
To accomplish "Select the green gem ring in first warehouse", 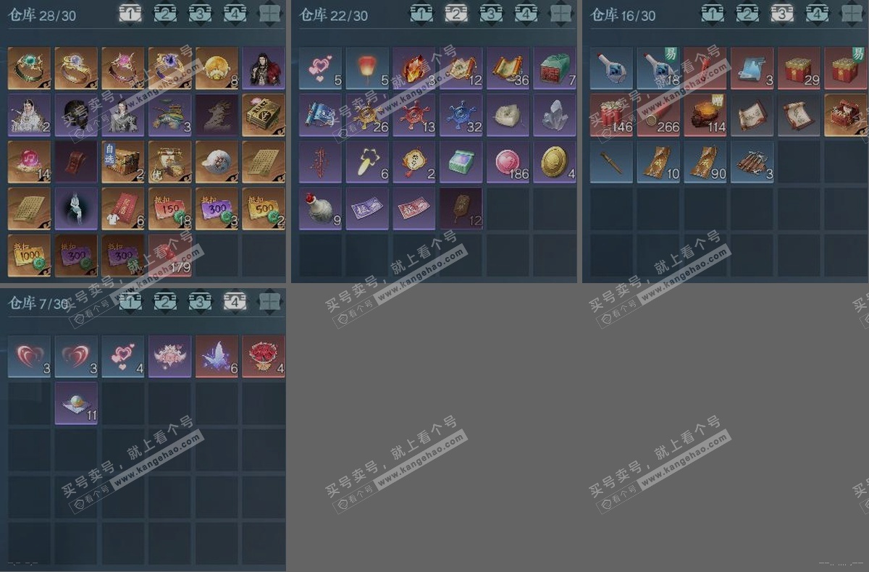I will [30, 68].
